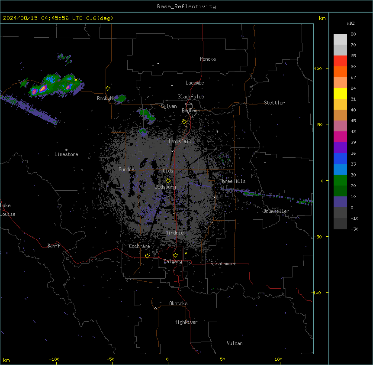
Task: Click the yellow diamond between Olds and Didsbury
Action: pyautogui.click(x=168, y=181)
